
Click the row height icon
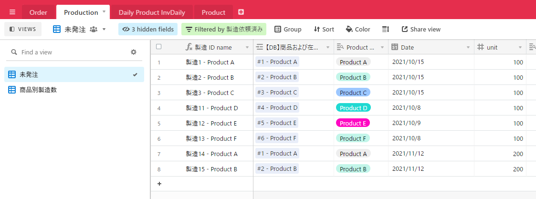point(386,30)
